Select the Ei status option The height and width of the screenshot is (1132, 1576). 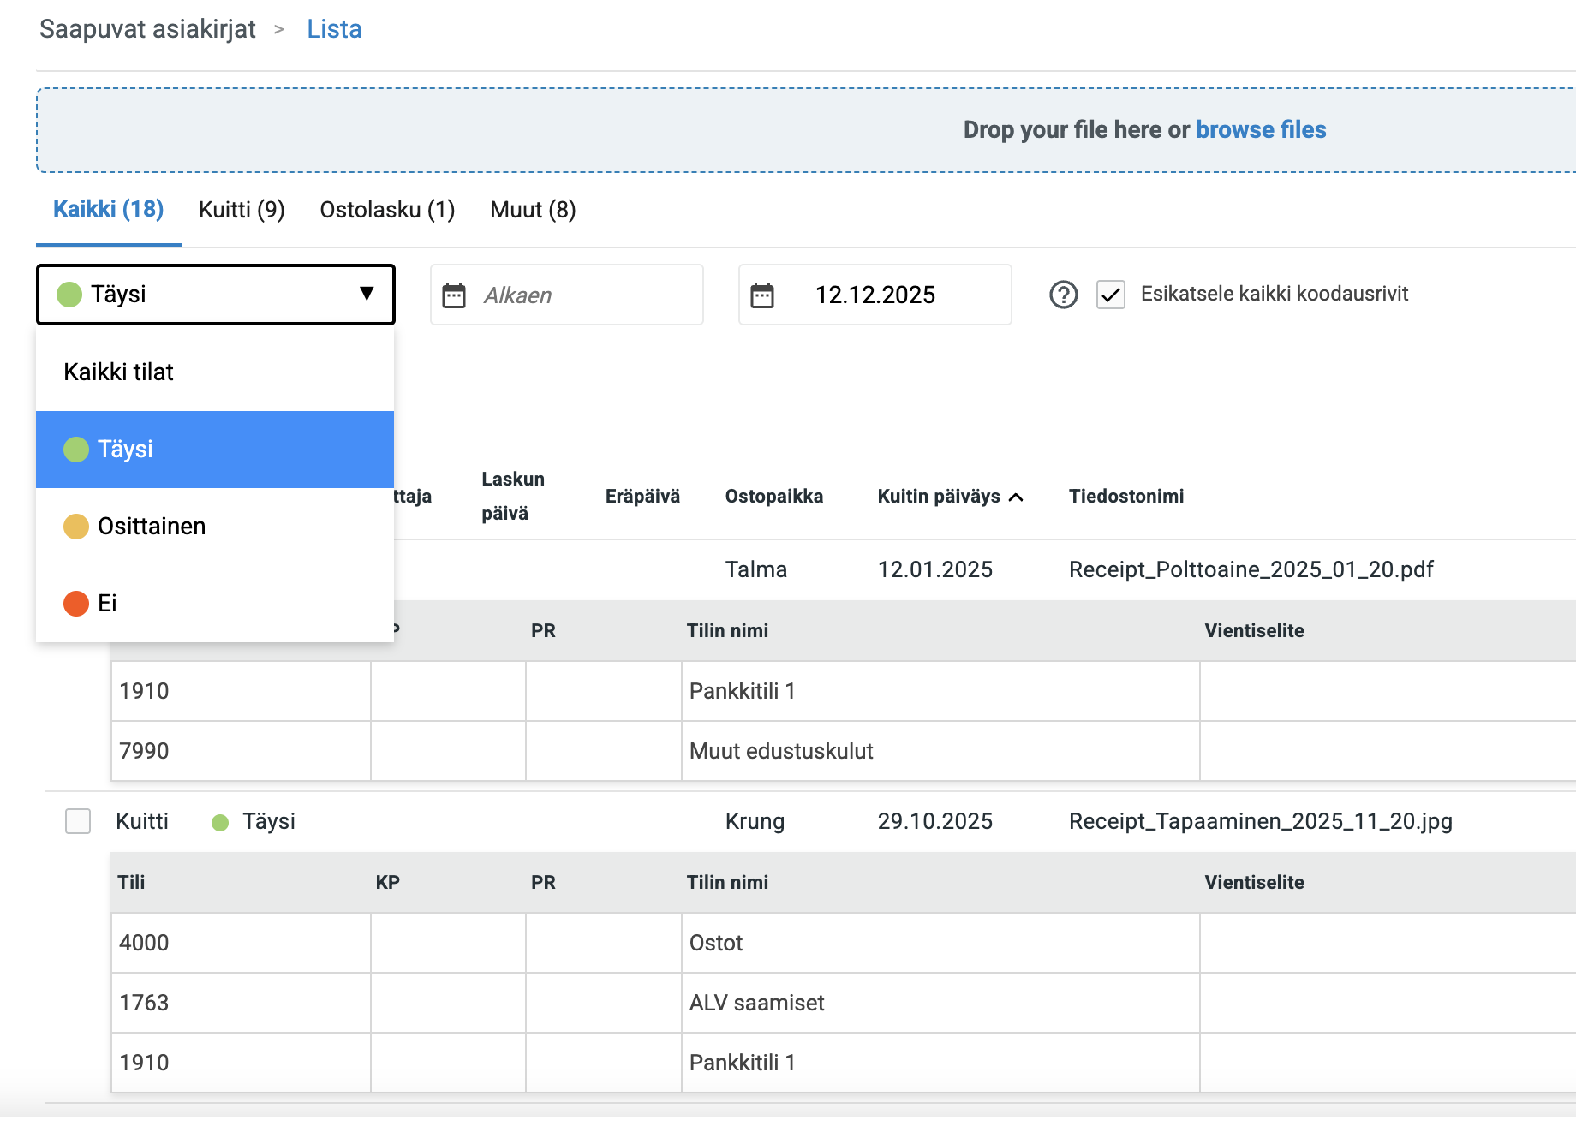point(107,604)
